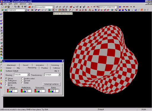Click the blue T with red minus icon
Image resolution: width=152 pixels, height=111 pixels.
pos(39,10)
